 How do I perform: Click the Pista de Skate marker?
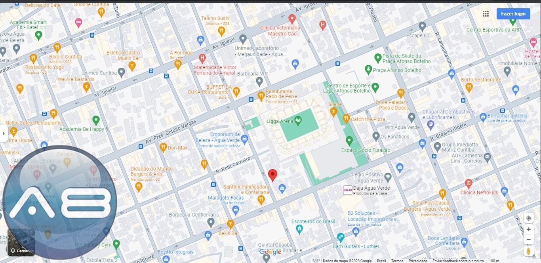[x=378, y=58]
